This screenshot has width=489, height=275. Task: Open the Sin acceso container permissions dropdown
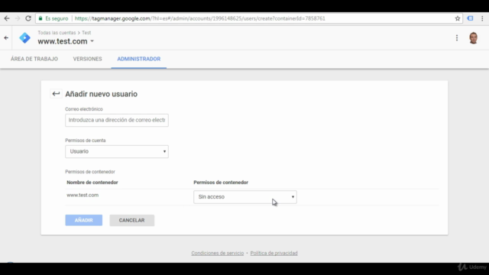(x=245, y=197)
